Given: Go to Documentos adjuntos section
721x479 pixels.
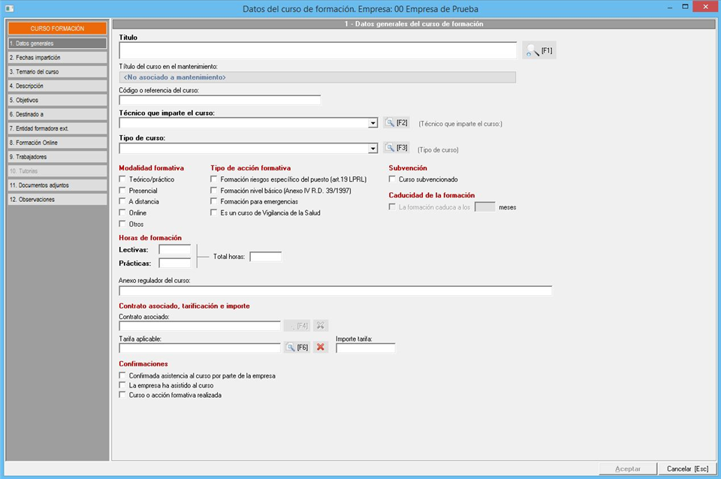Looking at the screenshot, I should (57, 185).
